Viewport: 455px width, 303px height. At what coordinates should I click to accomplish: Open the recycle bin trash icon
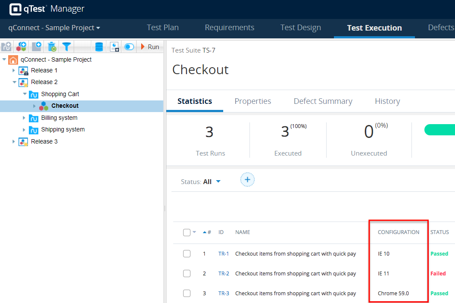pyautogui.click(x=52, y=47)
